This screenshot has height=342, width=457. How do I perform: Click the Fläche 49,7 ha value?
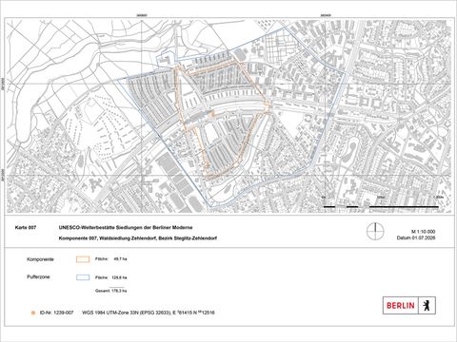pyautogui.click(x=111, y=259)
